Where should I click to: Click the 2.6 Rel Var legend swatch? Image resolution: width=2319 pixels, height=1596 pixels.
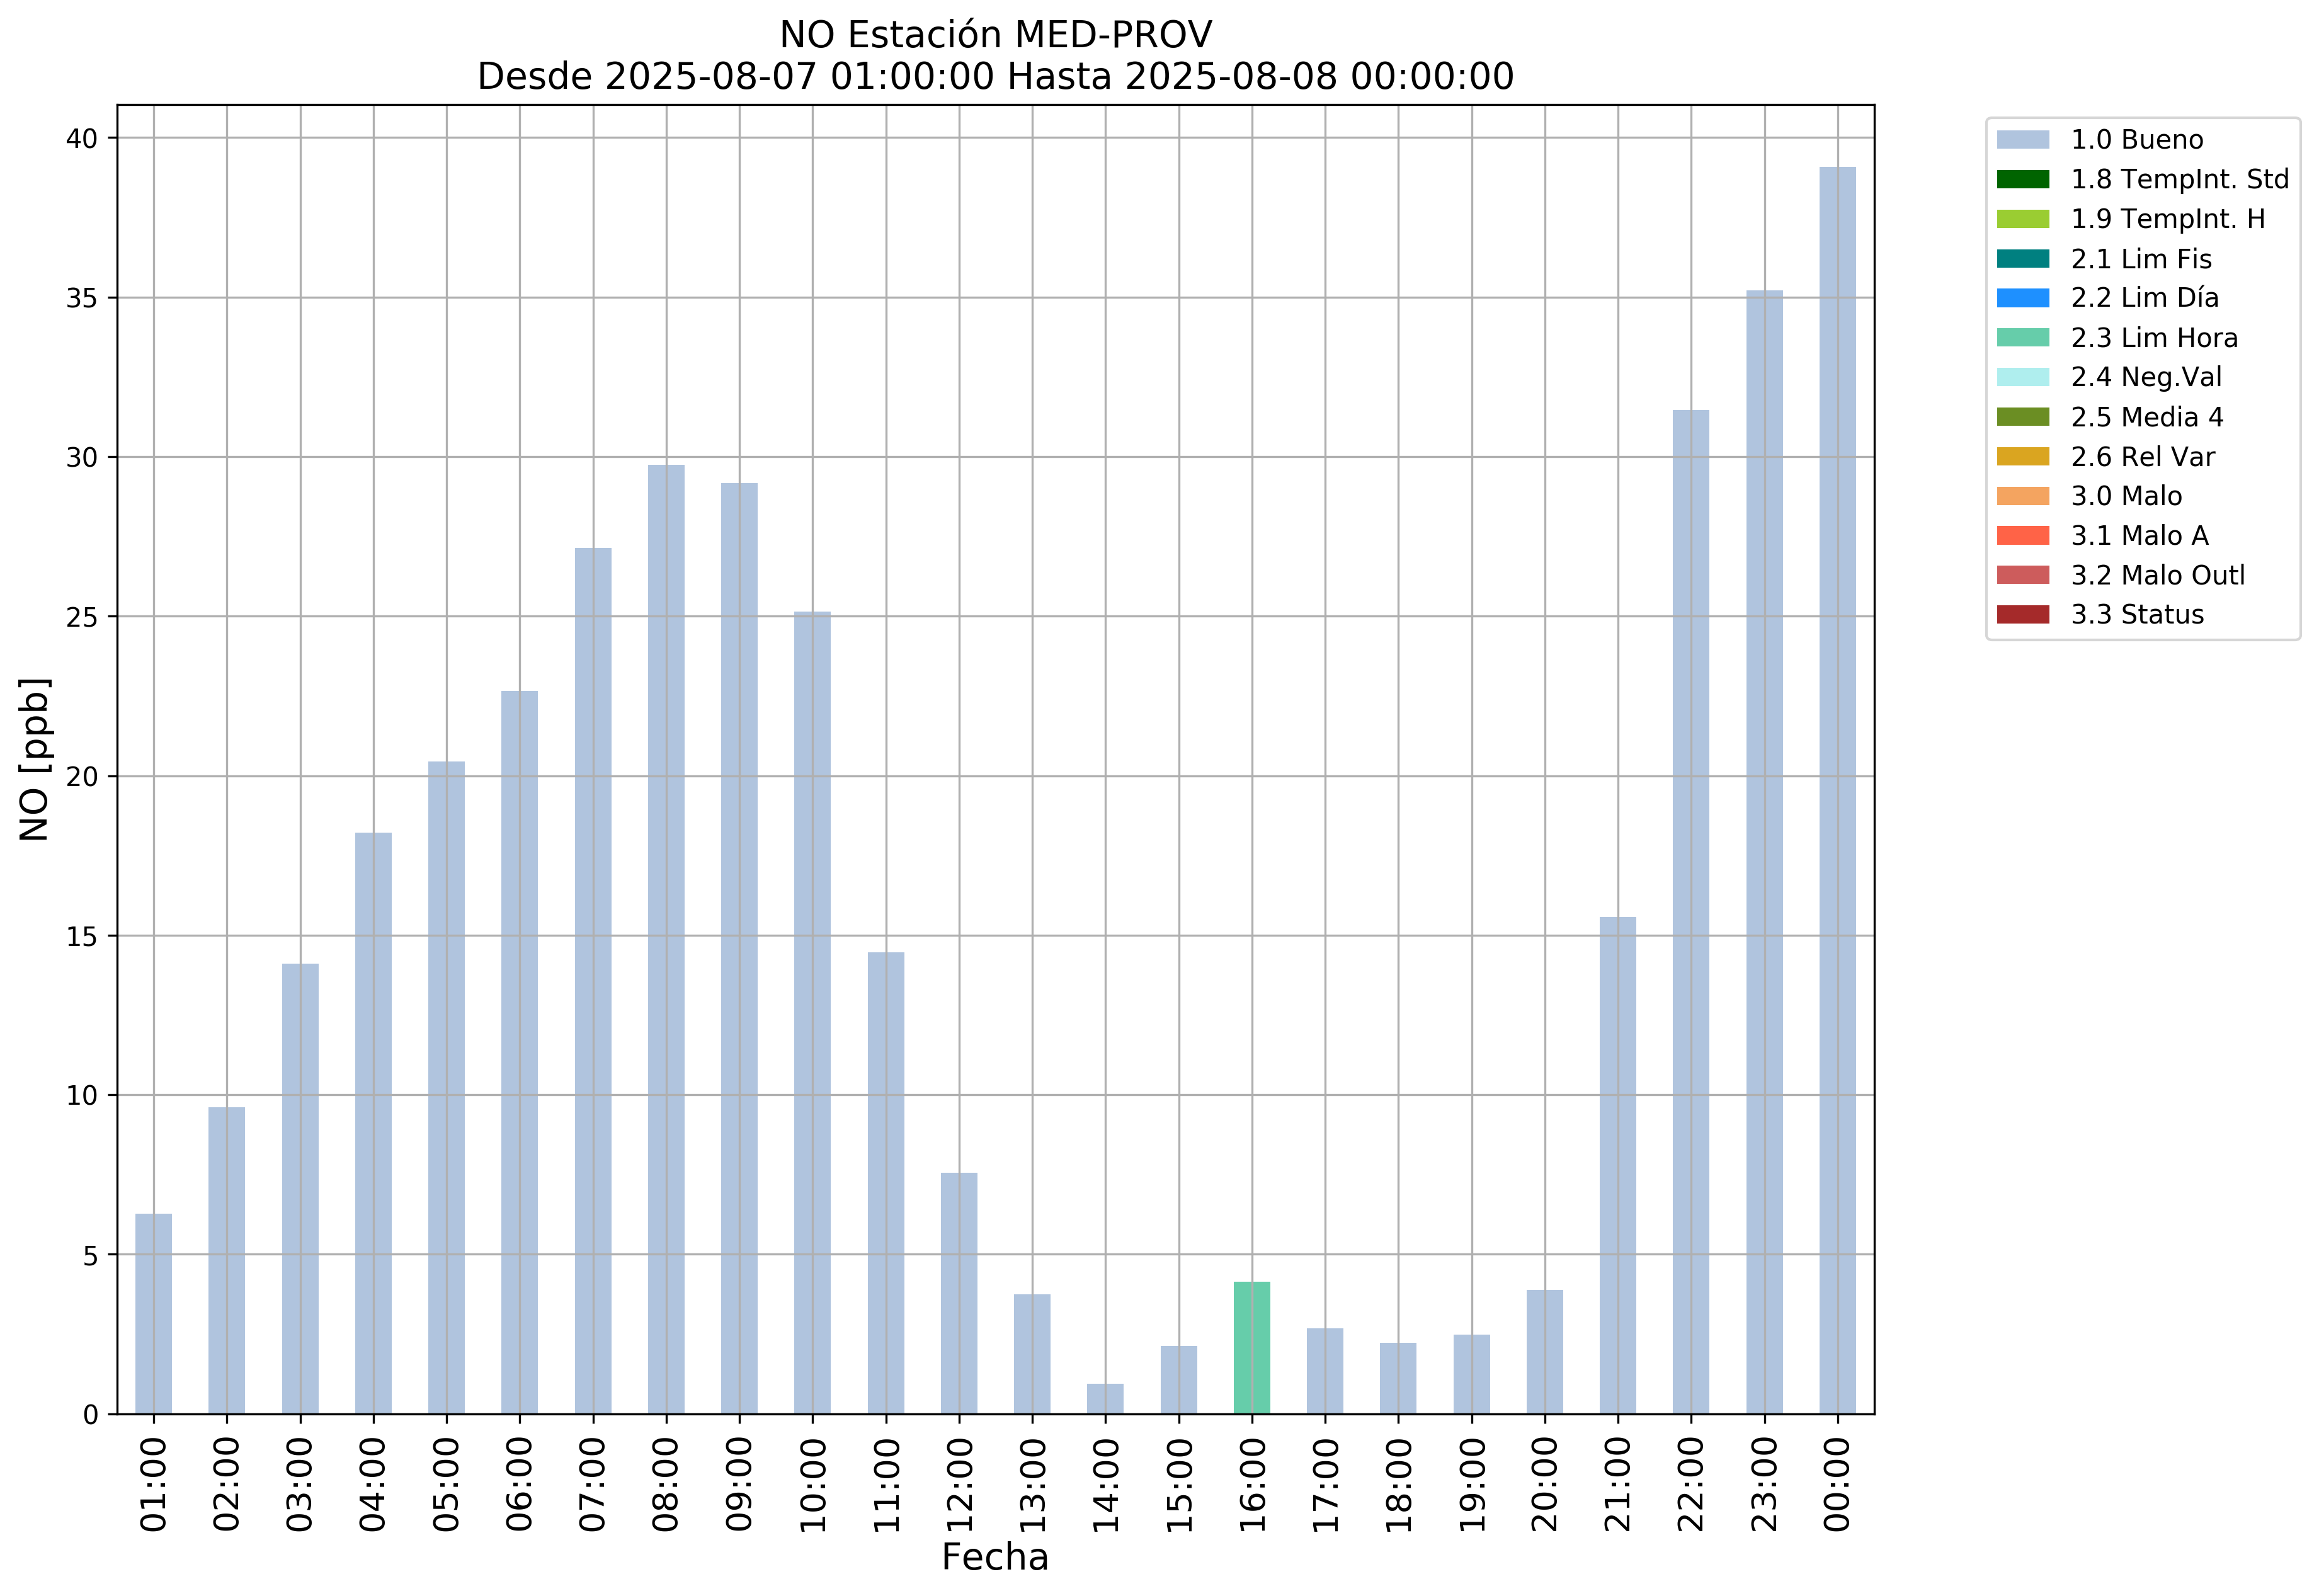(x=2022, y=457)
